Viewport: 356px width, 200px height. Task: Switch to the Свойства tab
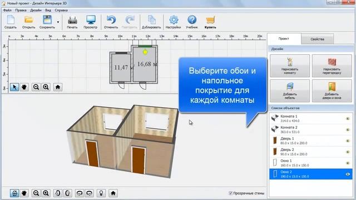tap(318, 39)
